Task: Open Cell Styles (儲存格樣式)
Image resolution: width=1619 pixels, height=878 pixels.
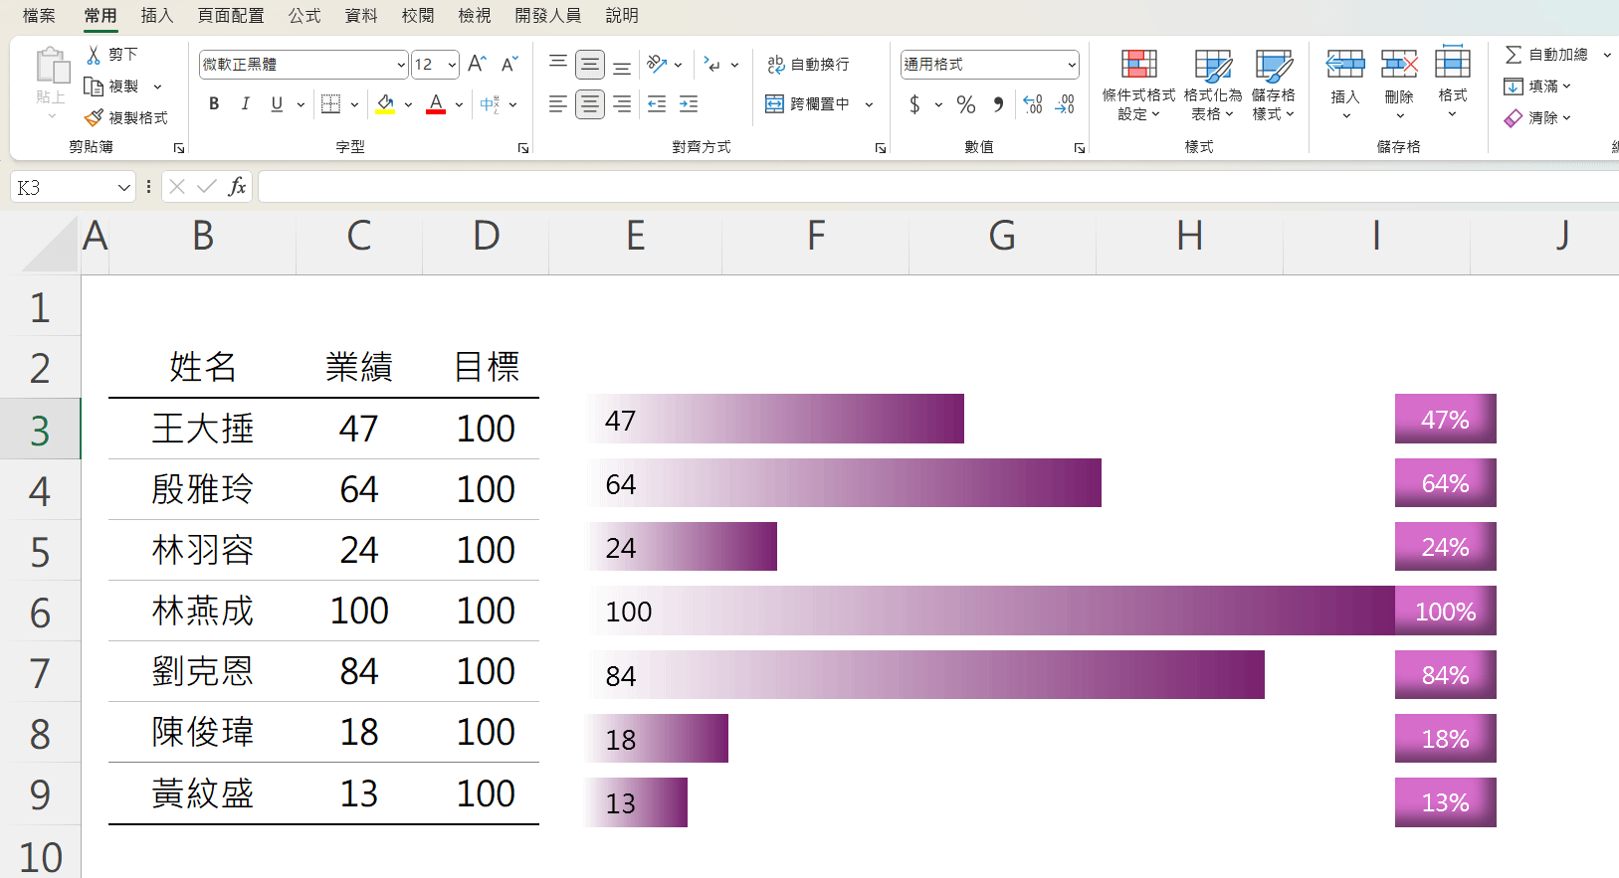Action: click(x=1274, y=85)
